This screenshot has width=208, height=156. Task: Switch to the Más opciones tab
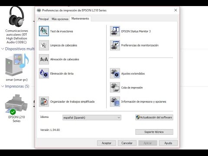tap(60, 19)
